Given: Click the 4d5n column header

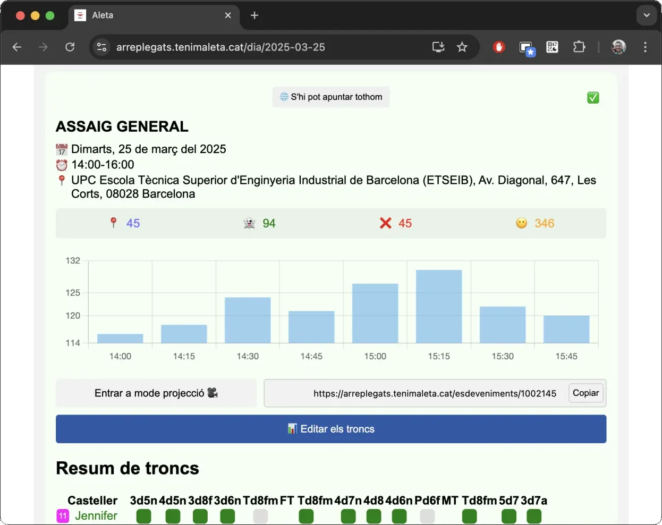Looking at the screenshot, I should point(173,501).
